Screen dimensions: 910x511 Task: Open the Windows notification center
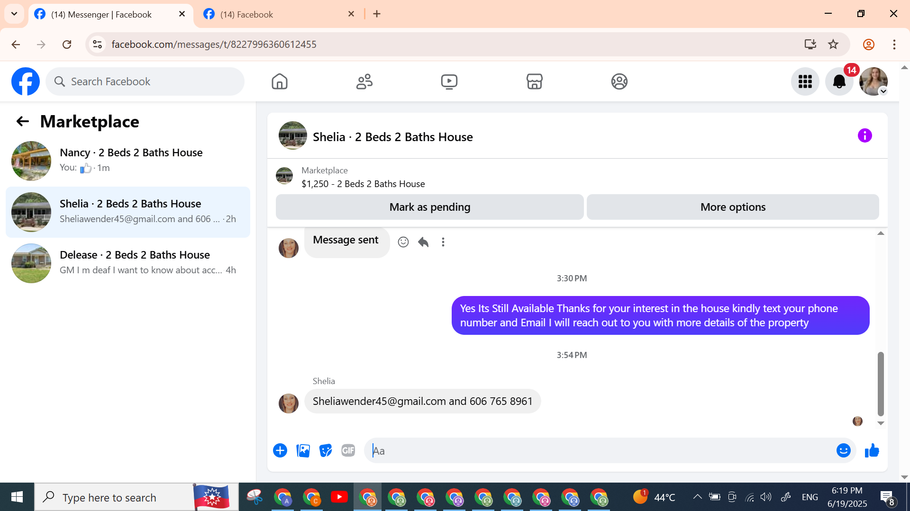pyautogui.click(x=887, y=497)
